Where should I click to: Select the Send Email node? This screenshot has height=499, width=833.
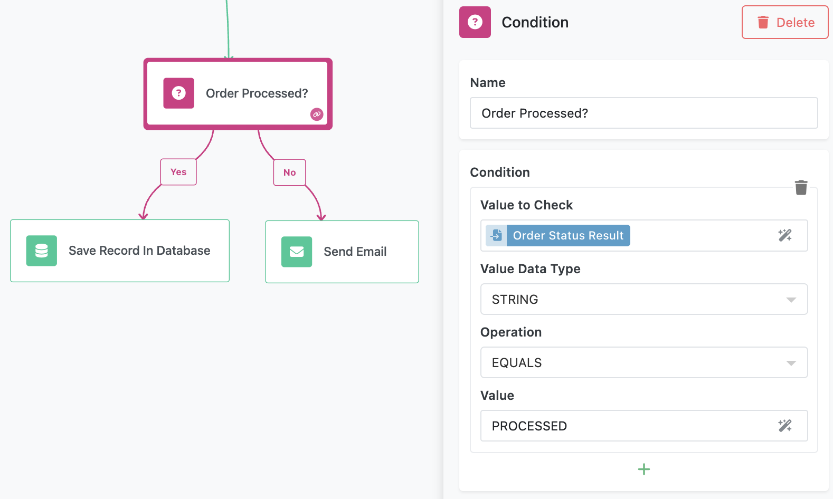click(x=342, y=252)
